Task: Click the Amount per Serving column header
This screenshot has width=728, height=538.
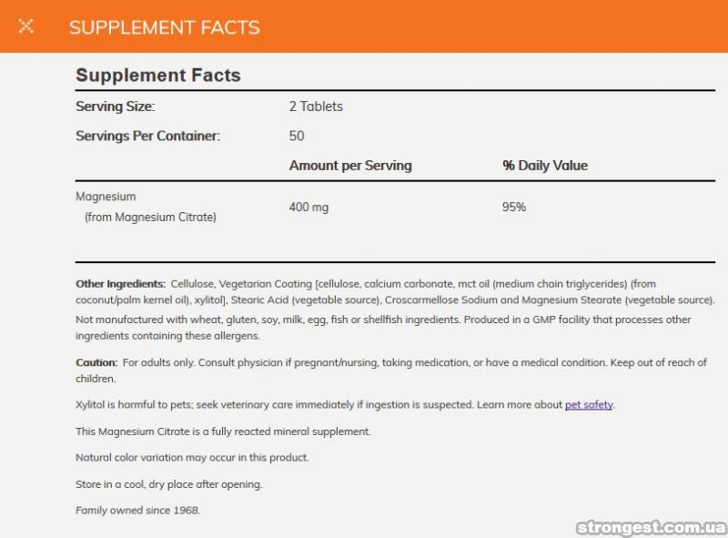Action: (x=350, y=166)
